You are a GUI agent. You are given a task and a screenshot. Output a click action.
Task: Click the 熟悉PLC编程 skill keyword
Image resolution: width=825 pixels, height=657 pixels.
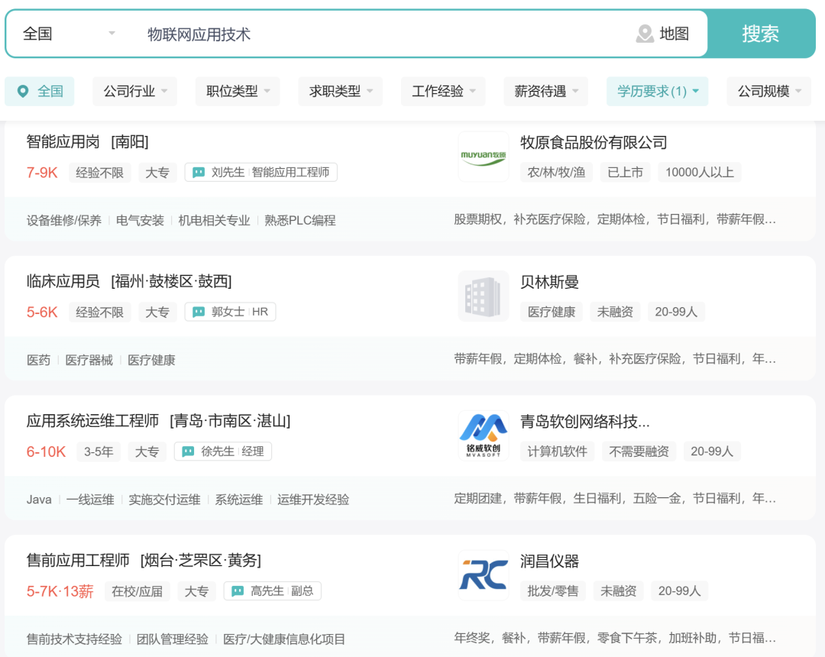pyautogui.click(x=300, y=221)
